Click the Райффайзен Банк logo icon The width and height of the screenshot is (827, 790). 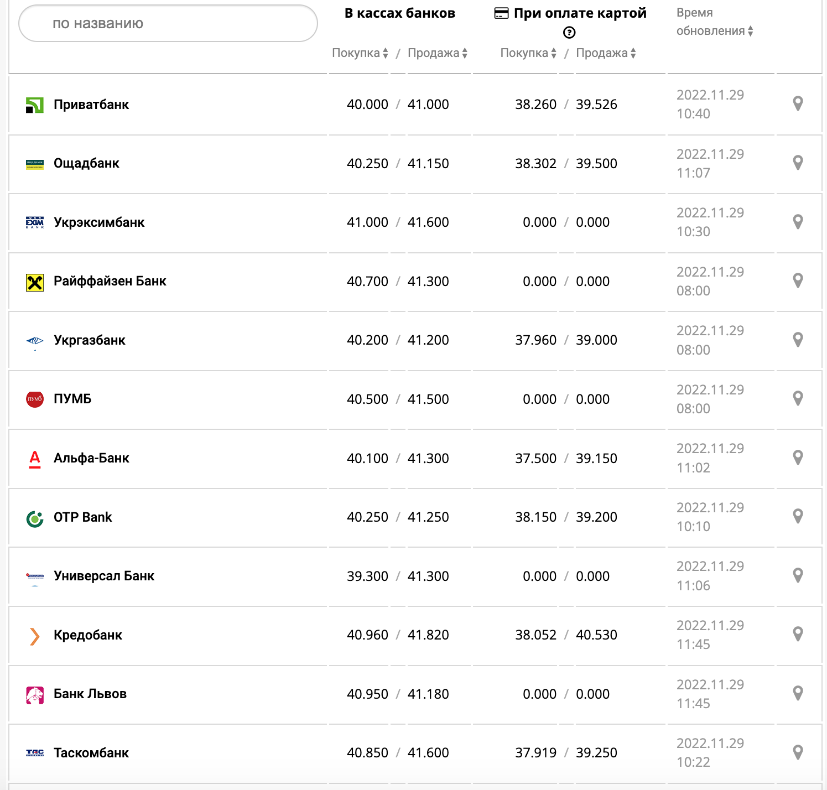(35, 282)
